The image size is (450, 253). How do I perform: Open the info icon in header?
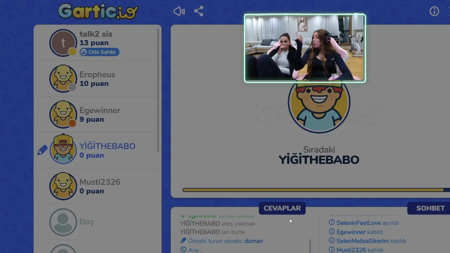(x=434, y=11)
